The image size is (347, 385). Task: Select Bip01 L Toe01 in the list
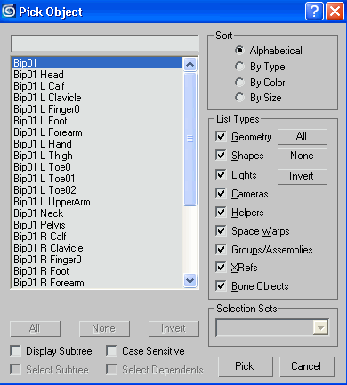click(97, 179)
